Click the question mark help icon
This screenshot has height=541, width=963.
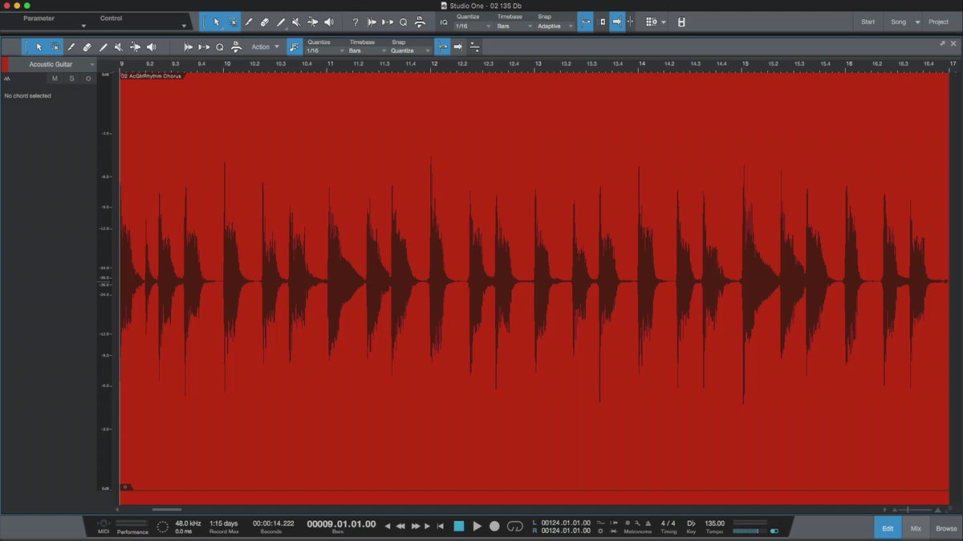pyautogui.click(x=356, y=22)
